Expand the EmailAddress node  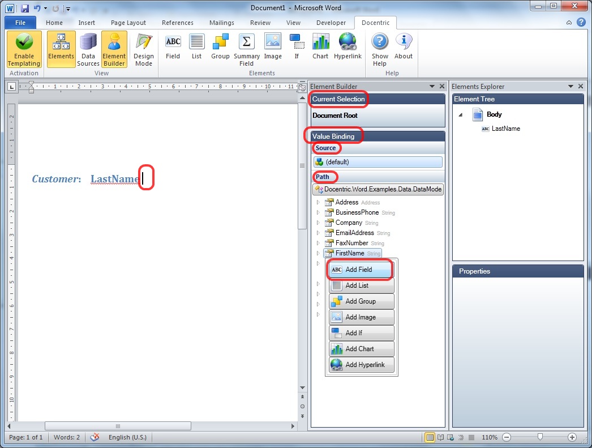coord(318,233)
